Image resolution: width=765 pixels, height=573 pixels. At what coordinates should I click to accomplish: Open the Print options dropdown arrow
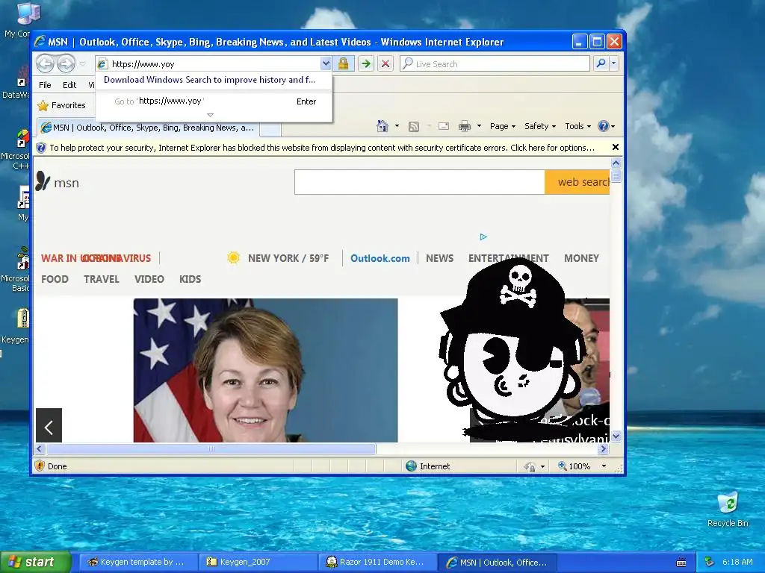point(479,126)
